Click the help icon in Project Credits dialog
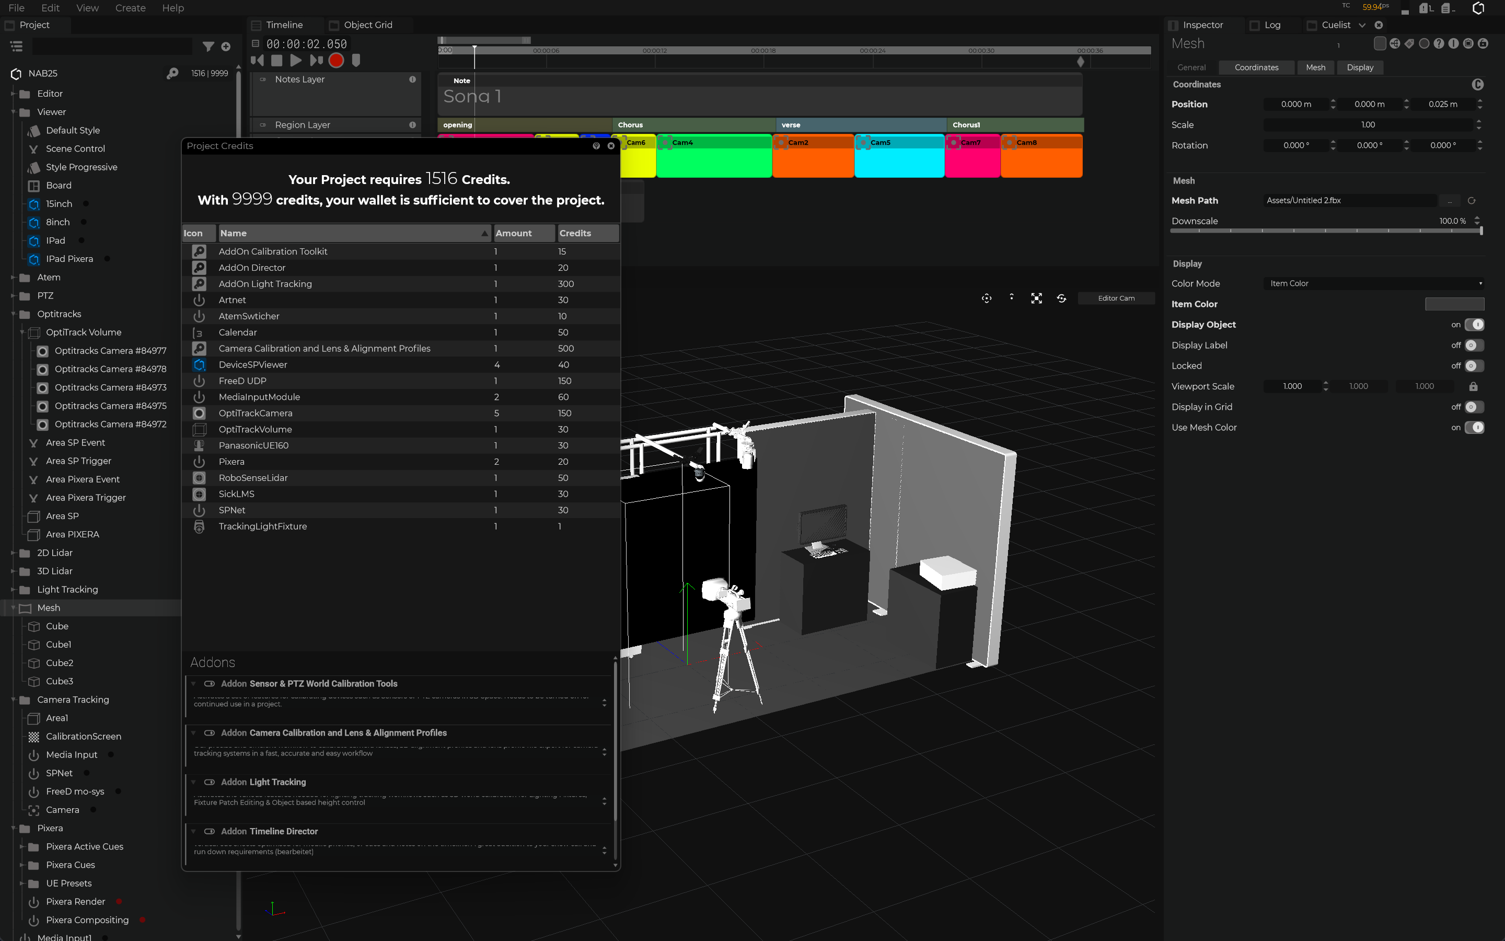This screenshot has width=1505, height=941. (596, 146)
